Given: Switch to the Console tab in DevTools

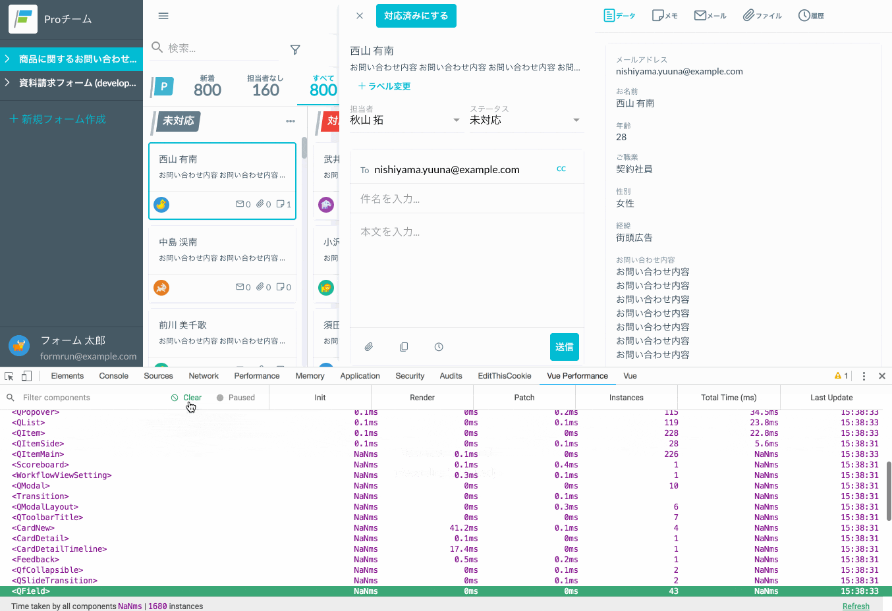Looking at the screenshot, I should pyautogui.click(x=113, y=375).
